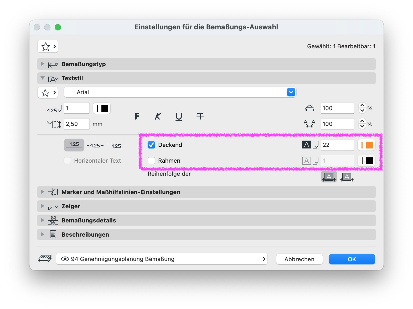
Task: Click the text pen icon beside value 1
Action: click(x=54, y=109)
